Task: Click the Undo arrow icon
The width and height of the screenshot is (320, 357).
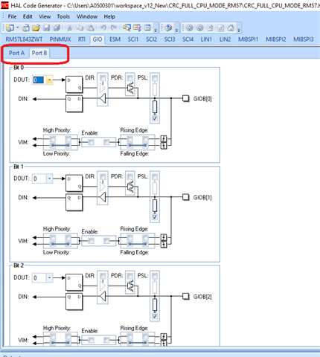Action: (103, 28)
